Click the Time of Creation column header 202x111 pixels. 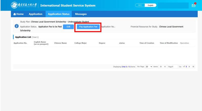coord(147,43)
